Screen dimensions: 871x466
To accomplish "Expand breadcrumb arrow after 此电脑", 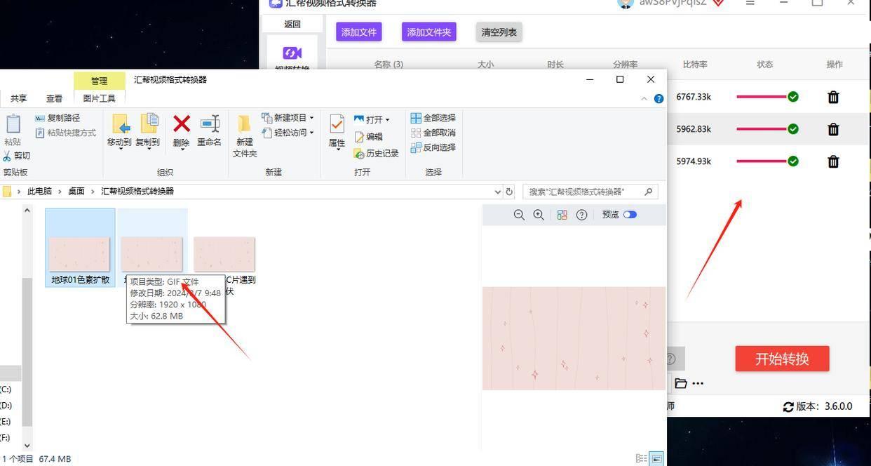I will (x=60, y=191).
